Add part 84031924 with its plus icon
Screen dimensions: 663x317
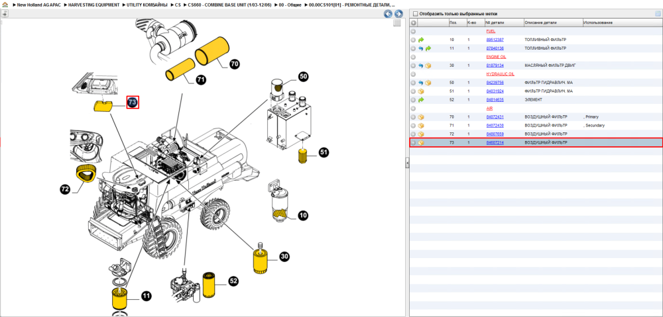414,91
